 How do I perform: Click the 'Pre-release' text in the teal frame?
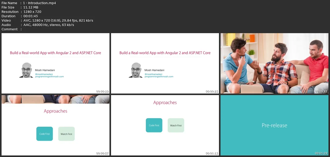[274, 125]
